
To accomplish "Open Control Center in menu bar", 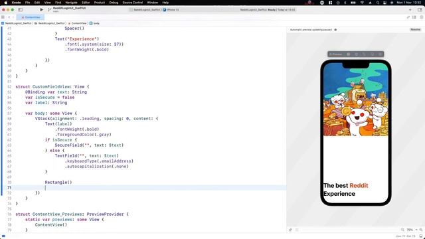I will (x=385, y=3).
